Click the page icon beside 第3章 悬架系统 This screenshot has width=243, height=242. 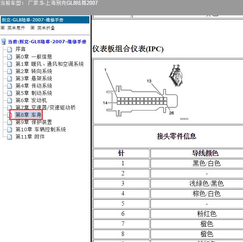(x=10, y=79)
